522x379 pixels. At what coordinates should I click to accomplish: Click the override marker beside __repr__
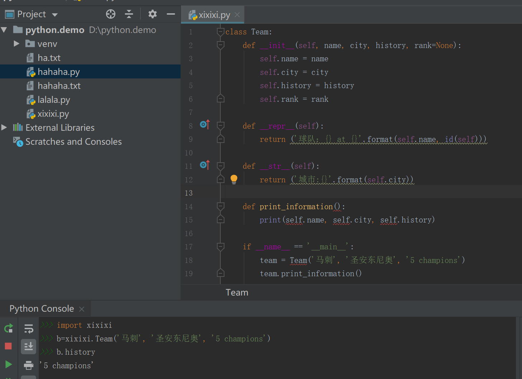coord(205,124)
